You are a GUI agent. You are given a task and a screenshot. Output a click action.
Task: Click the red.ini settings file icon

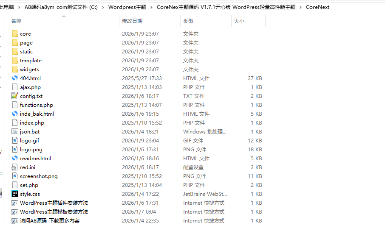15,167
